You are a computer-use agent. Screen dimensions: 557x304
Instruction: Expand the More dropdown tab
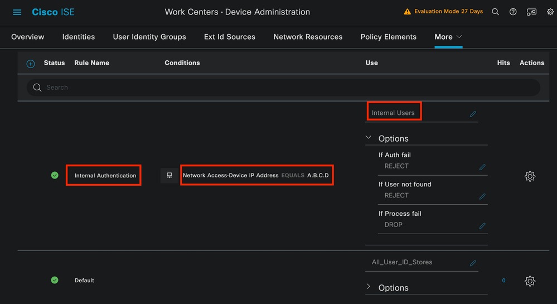pyautogui.click(x=448, y=37)
